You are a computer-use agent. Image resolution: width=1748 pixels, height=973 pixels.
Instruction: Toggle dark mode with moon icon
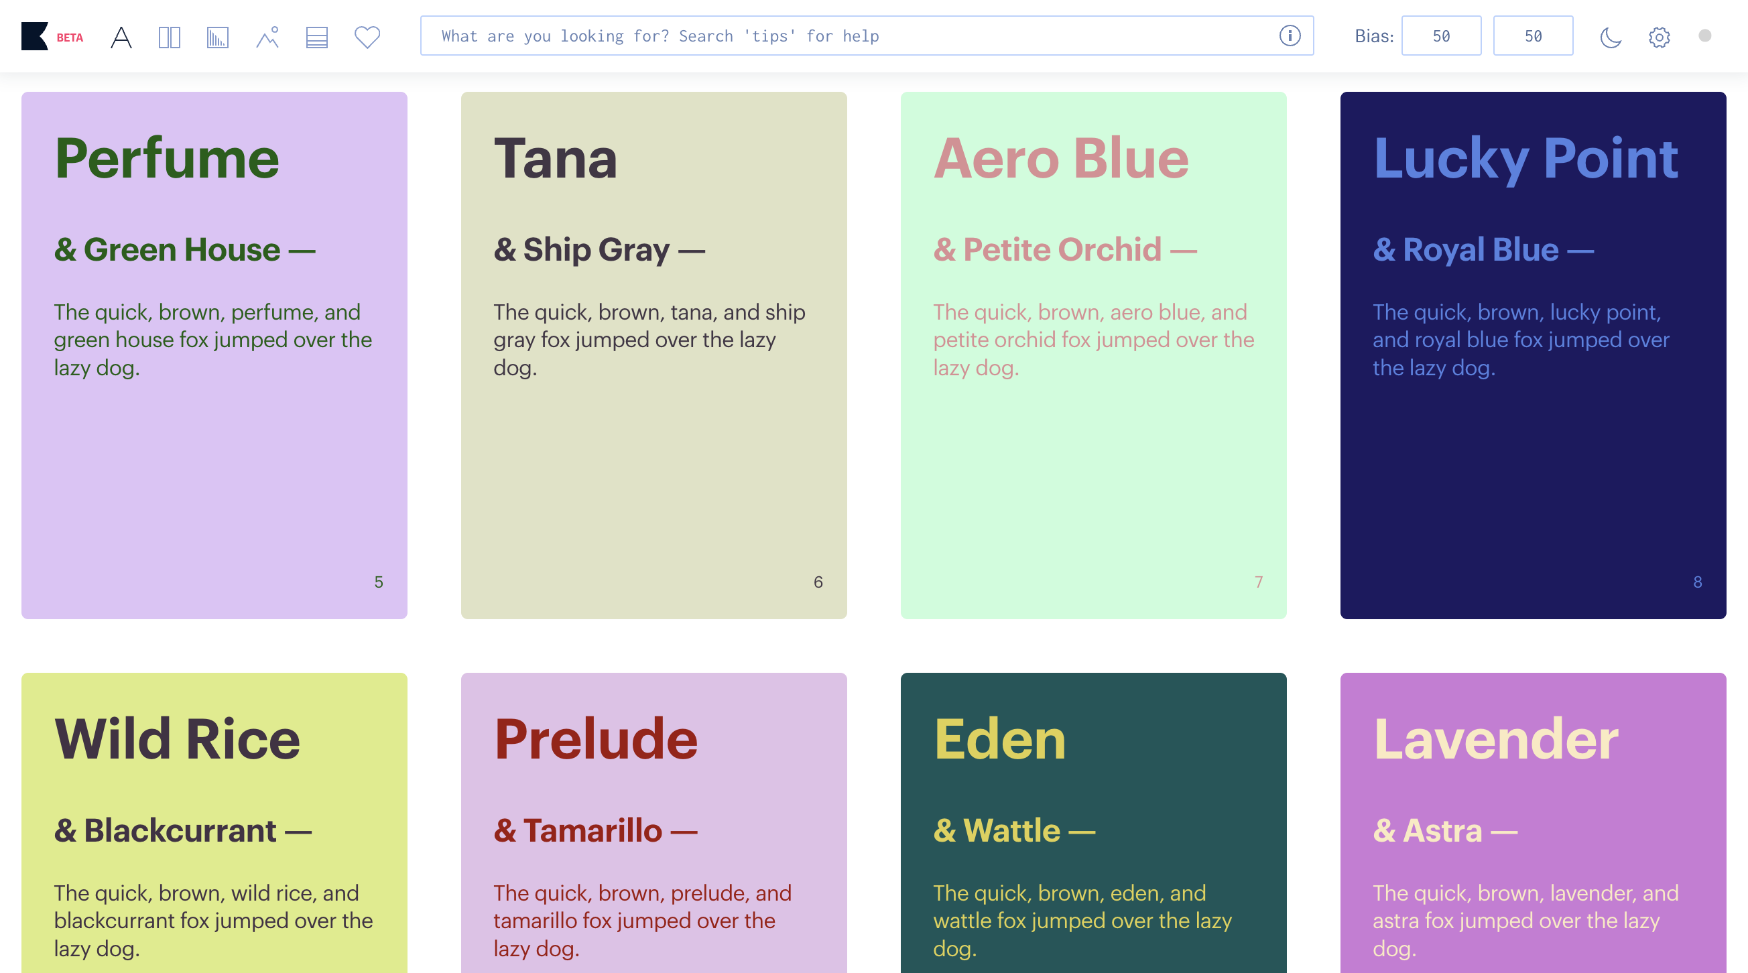[1610, 37]
